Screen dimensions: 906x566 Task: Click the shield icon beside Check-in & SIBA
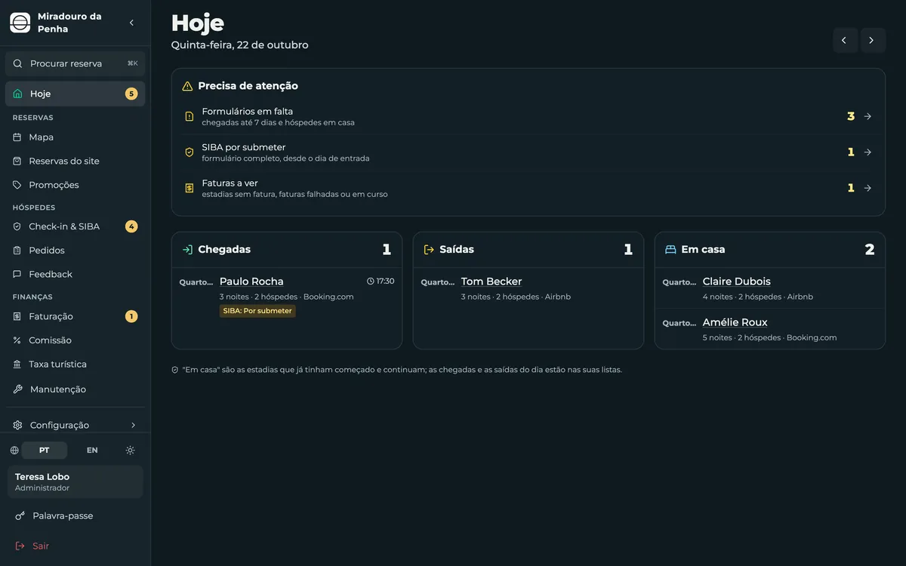pos(17,226)
